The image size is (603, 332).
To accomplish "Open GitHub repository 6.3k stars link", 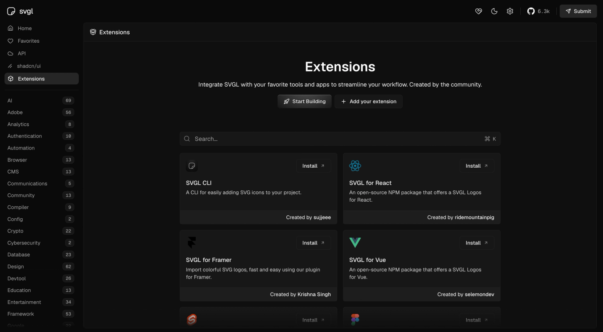I will pos(539,11).
